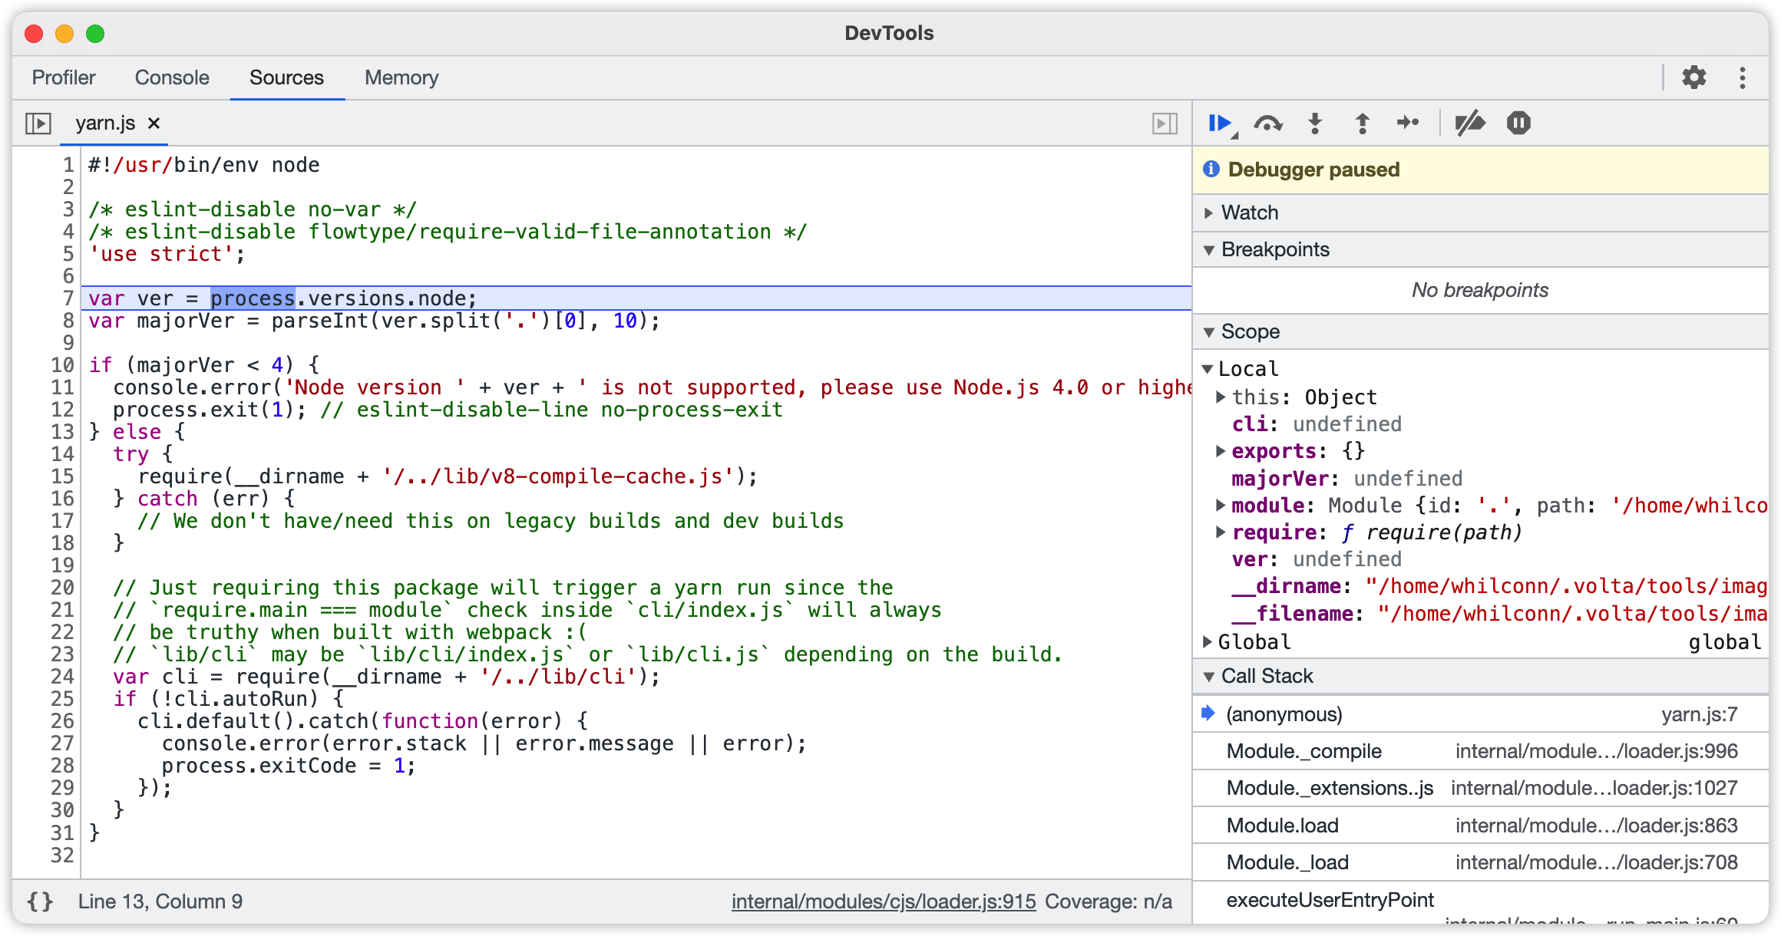This screenshot has width=1781, height=936.
Task: Click the 'No breakpoints' message
Action: coord(1480,290)
